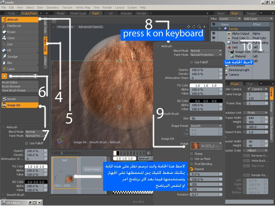Open the Bucket Order Hilbert dropdown

[257, 150]
